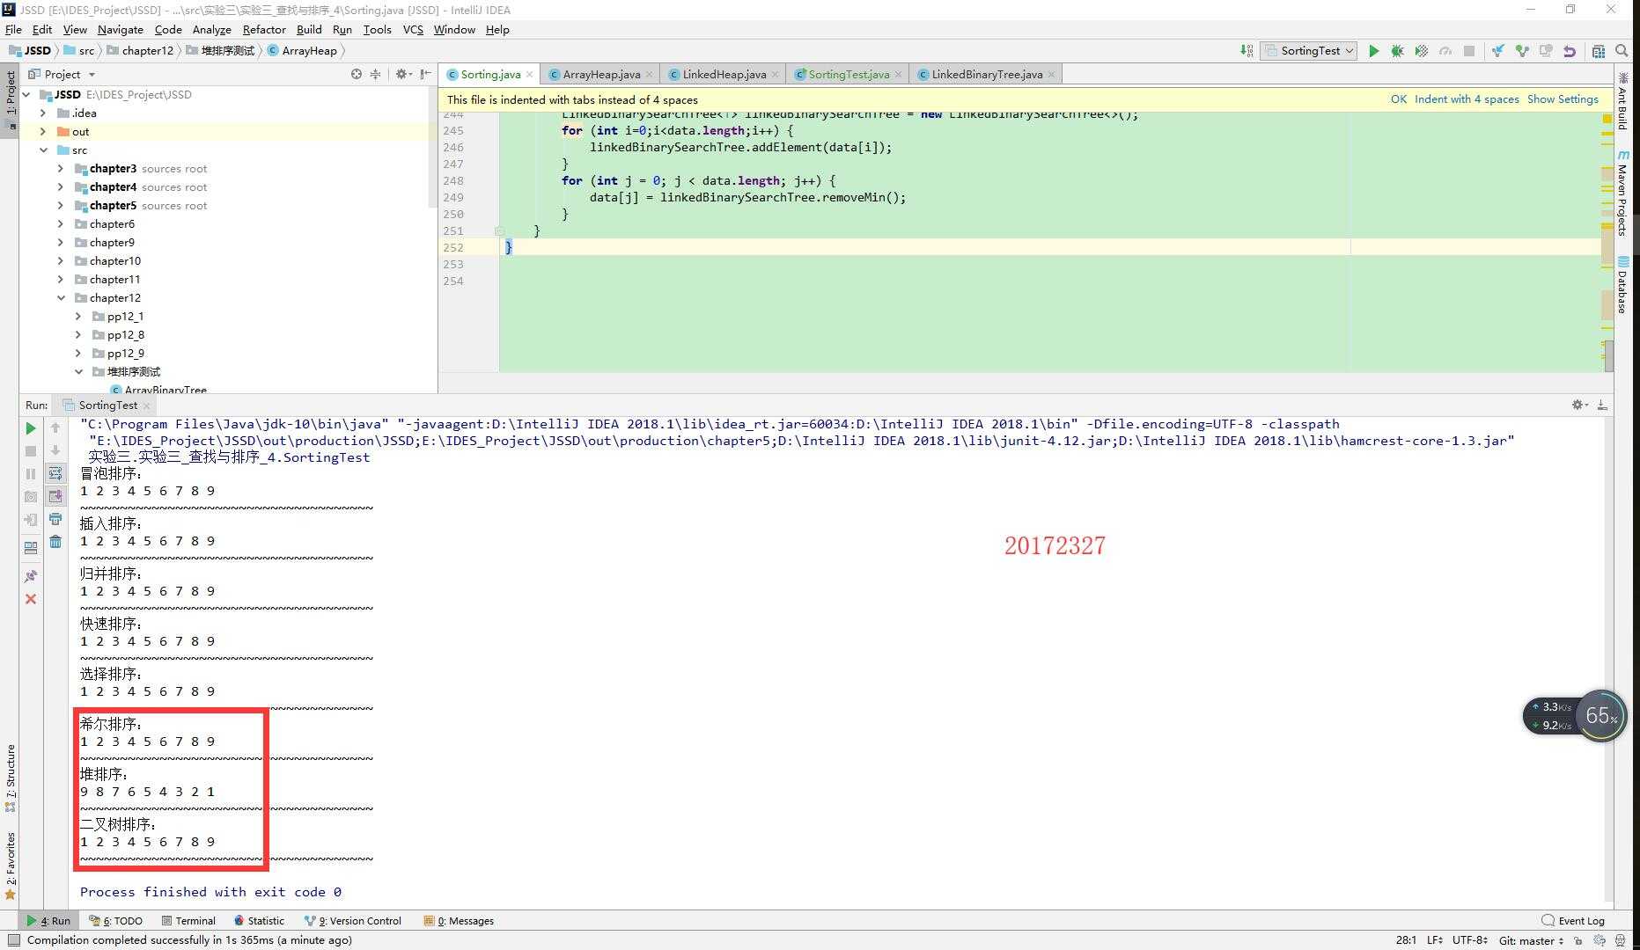Click the editor vertical scrollbar thumb
This screenshot has height=950, width=1640.
click(1609, 355)
